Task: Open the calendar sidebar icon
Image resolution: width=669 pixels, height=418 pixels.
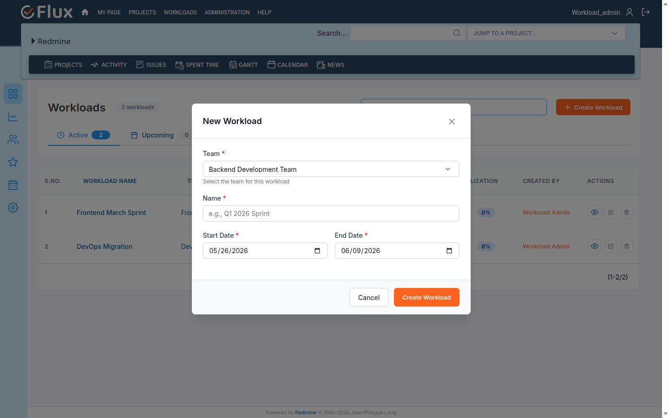Action: 13,185
